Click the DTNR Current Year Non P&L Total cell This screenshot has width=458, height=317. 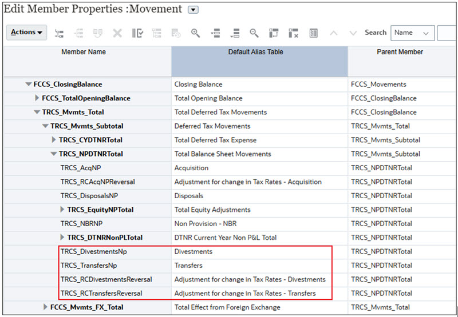tap(260, 238)
